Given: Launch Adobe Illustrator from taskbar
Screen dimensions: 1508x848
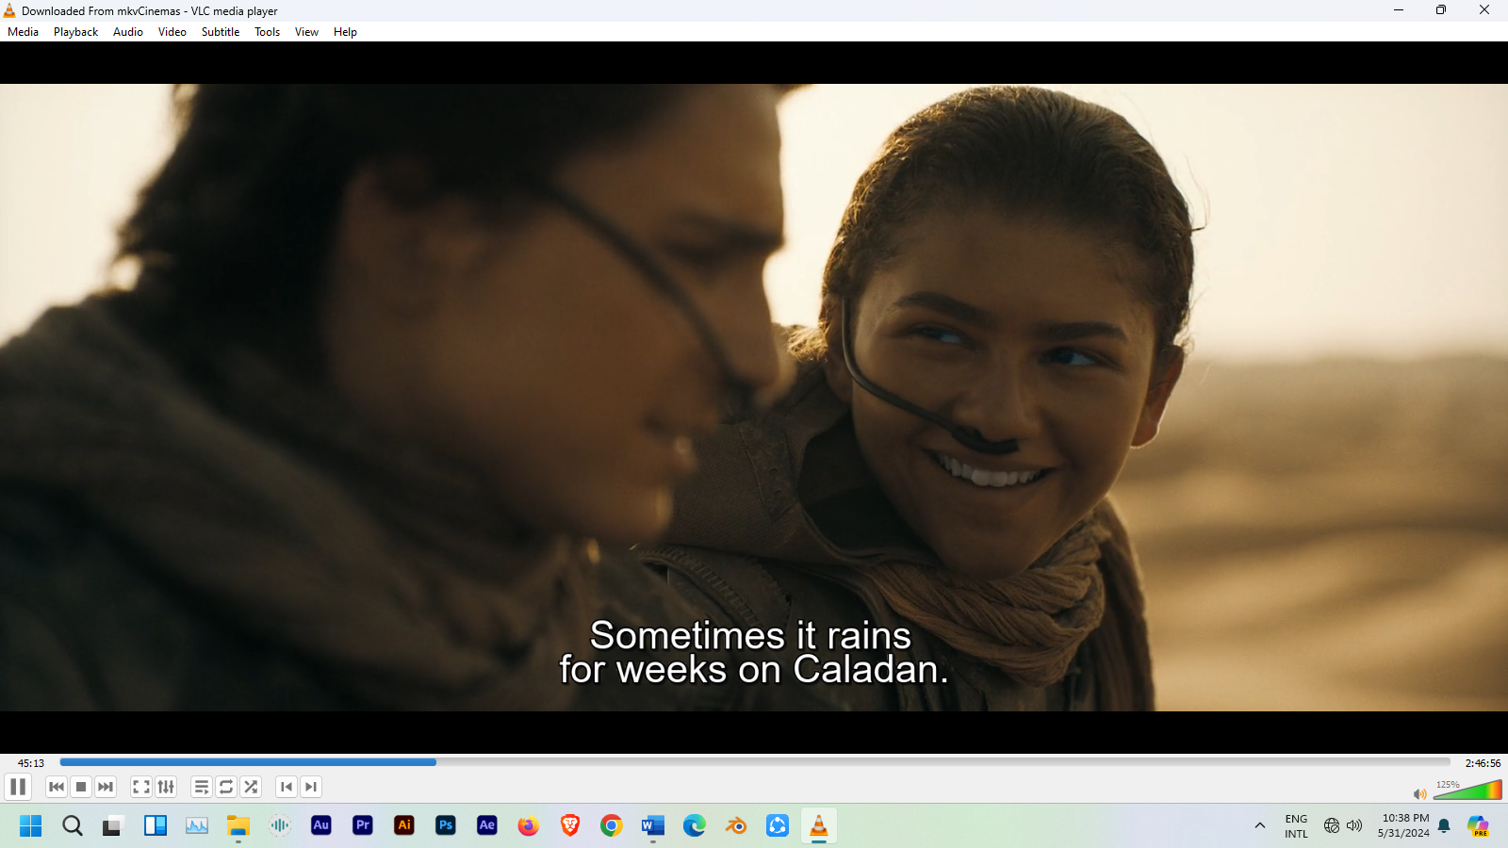Looking at the screenshot, I should pyautogui.click(x=404, y=826).
